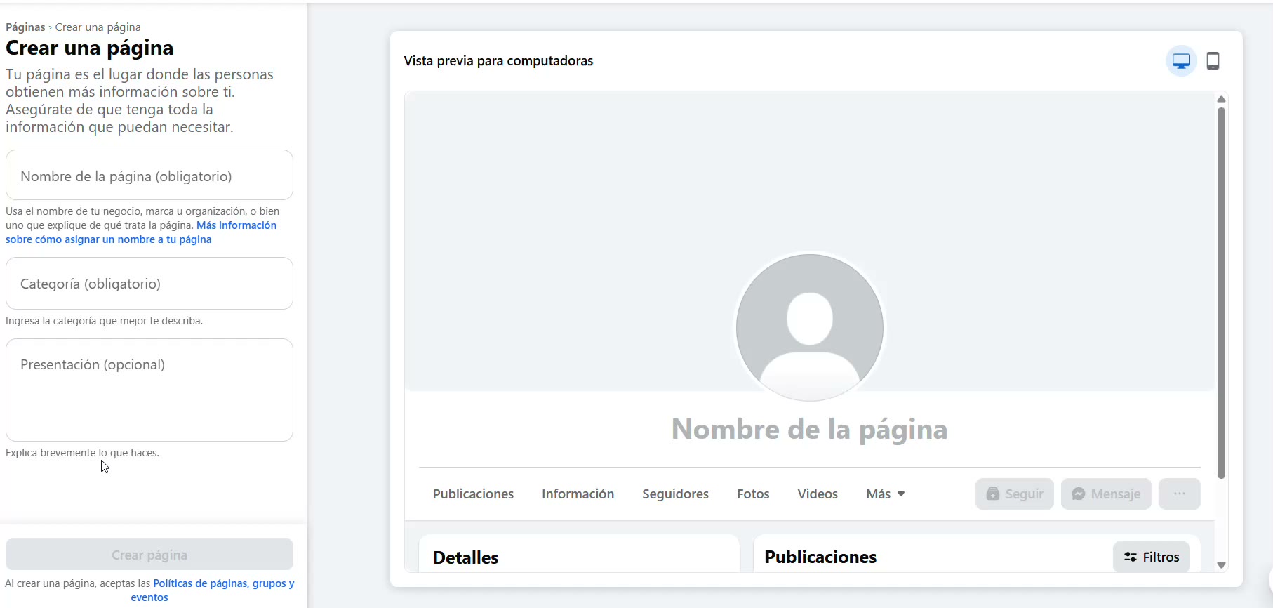Focus the Presentación (opcional) text area
Screen dimensions: 1273x608
pos(149,390)
